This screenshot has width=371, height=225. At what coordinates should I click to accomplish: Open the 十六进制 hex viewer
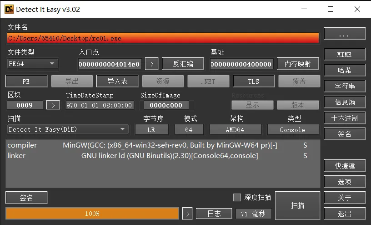pos(345,118)
